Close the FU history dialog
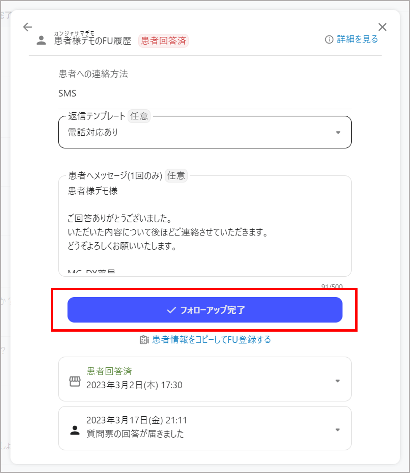This screenshot has height=473, width=410. [382, 27]
